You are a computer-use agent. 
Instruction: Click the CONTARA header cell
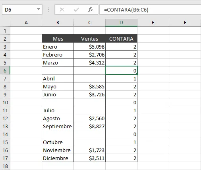tap(121, 39)
